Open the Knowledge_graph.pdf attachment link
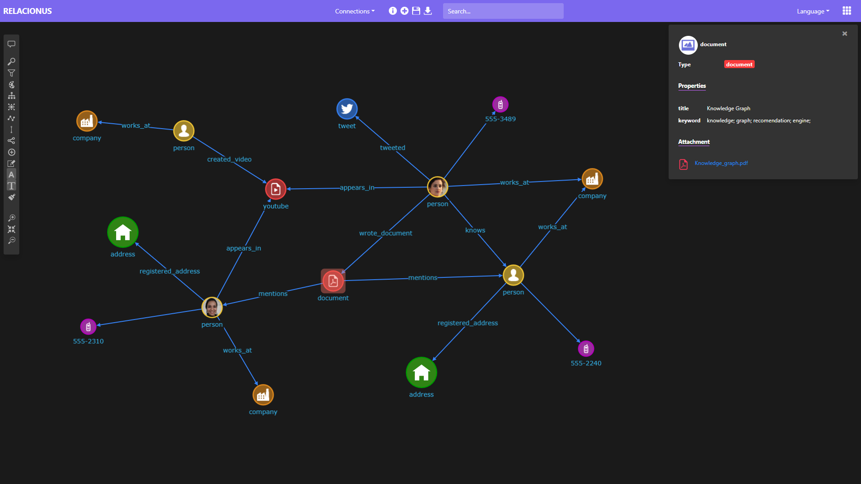This screenshot has height=484, width=861. pyautogui.click(x=721, y=163)
